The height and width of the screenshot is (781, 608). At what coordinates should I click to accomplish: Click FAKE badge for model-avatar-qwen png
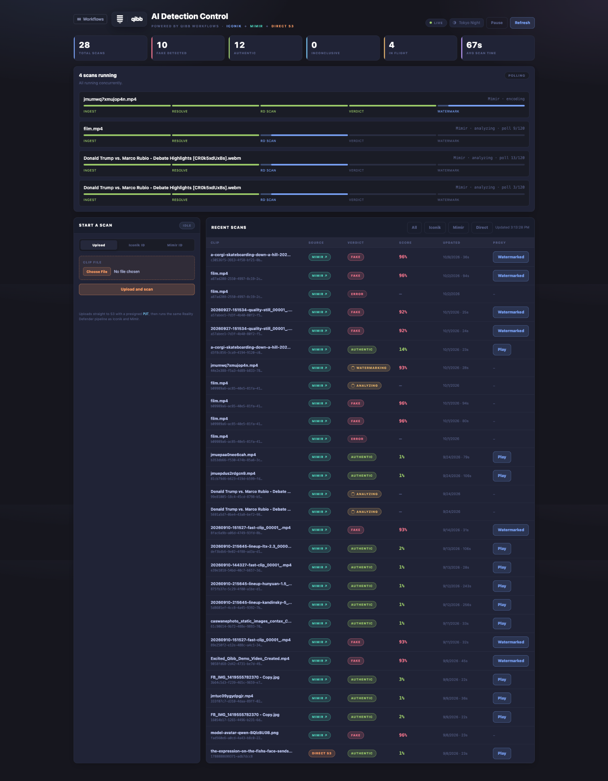[355, 735]
